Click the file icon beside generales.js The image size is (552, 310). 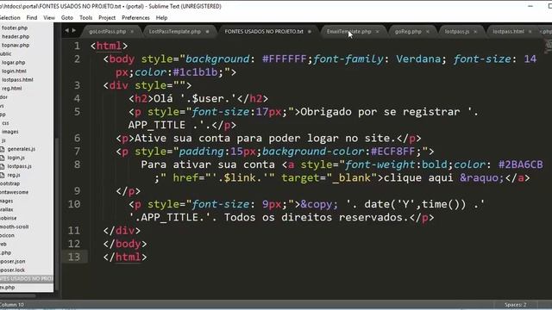tap(2, 149)
